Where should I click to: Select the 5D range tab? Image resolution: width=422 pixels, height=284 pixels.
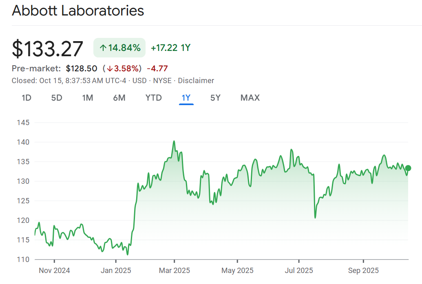(57, 98)
